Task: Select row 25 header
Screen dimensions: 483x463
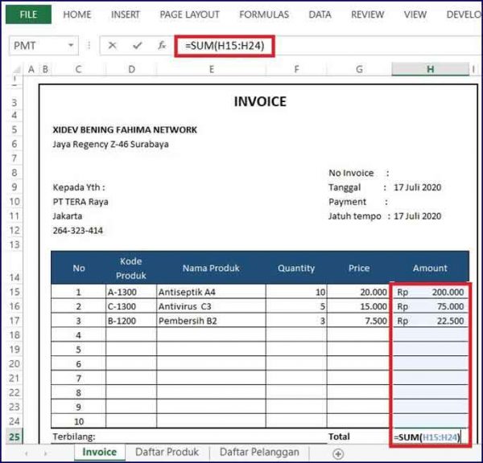Action: 15,436
